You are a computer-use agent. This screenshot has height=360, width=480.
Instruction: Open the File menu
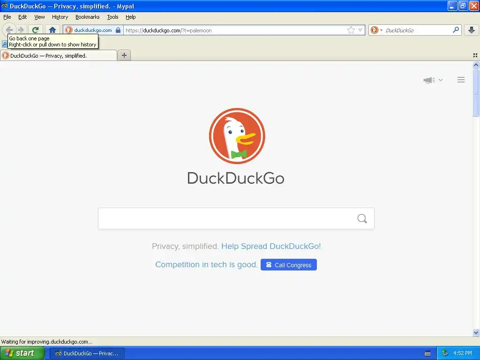coord(7,17)
